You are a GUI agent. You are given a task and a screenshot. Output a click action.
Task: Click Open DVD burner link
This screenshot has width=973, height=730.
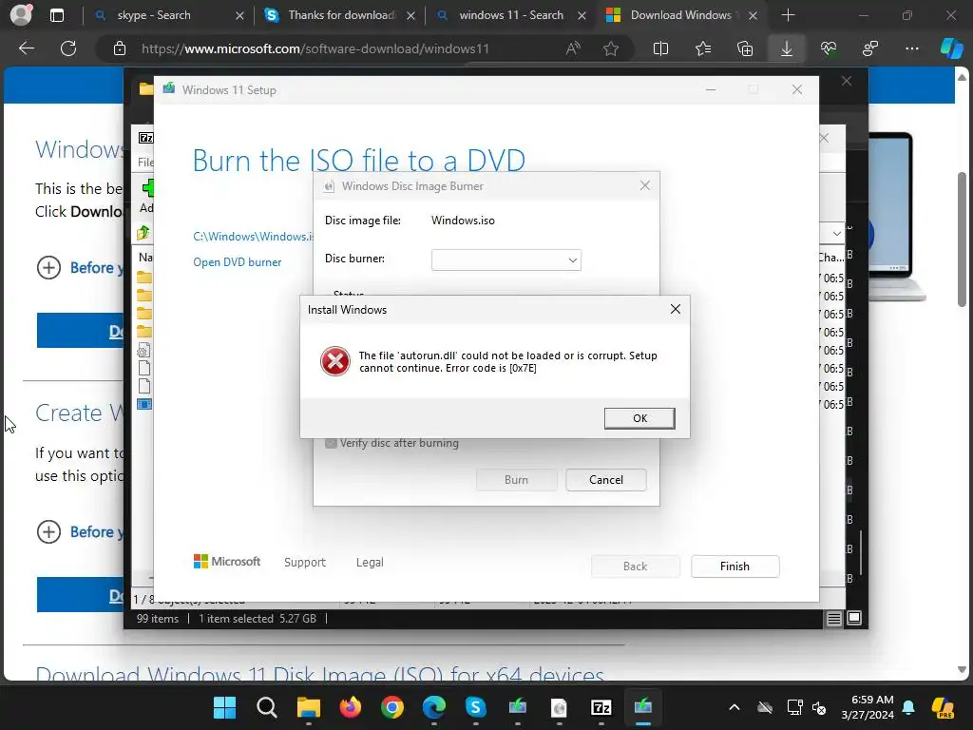237,262
